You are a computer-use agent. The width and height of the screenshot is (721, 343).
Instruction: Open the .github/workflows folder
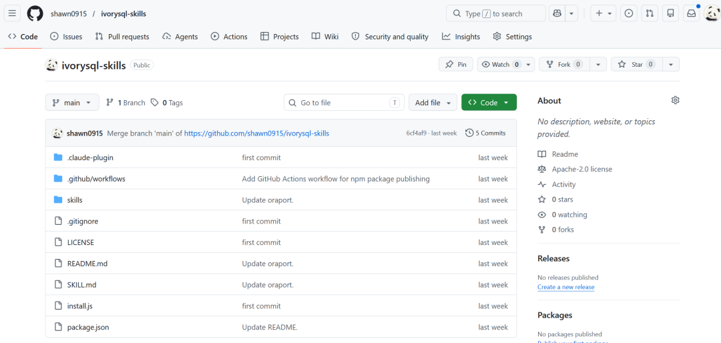pos(96,179)
